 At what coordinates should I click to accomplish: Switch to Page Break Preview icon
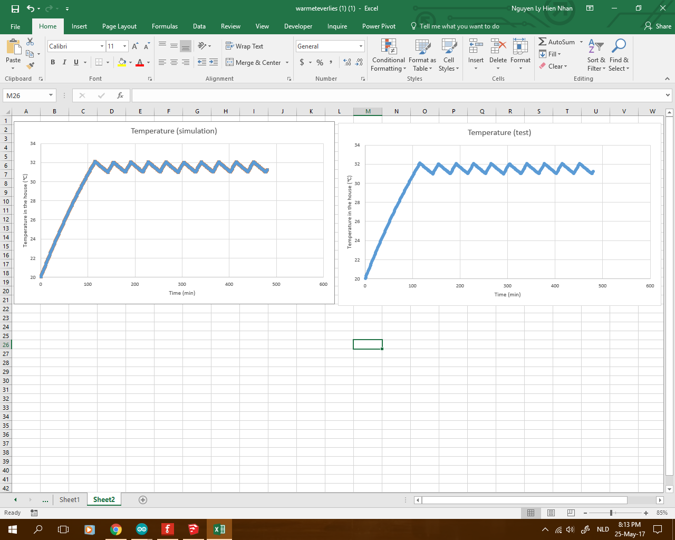coord(571,513)
